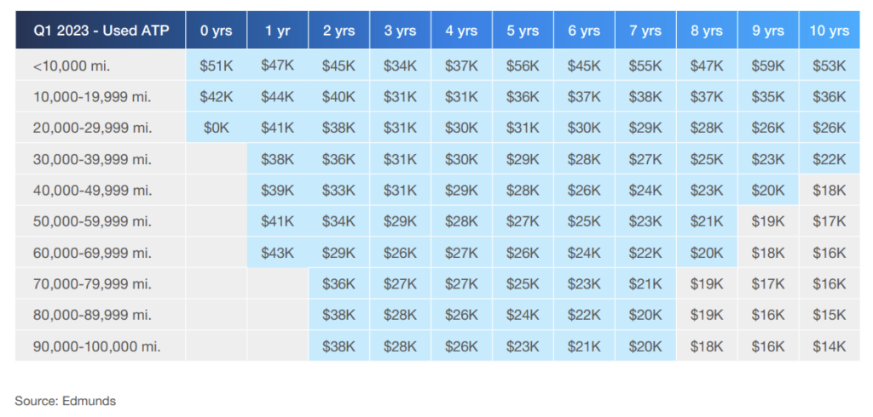Select the 1 yr column header
Screen dimensions: 873x417
point(278,30)
